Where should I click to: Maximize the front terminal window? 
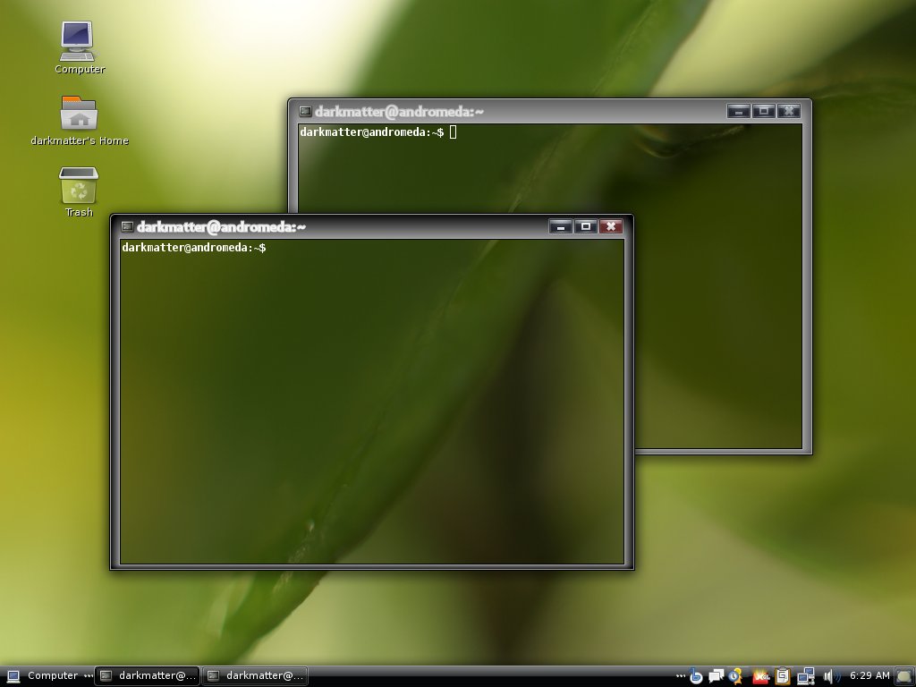[x=585, y=226]
